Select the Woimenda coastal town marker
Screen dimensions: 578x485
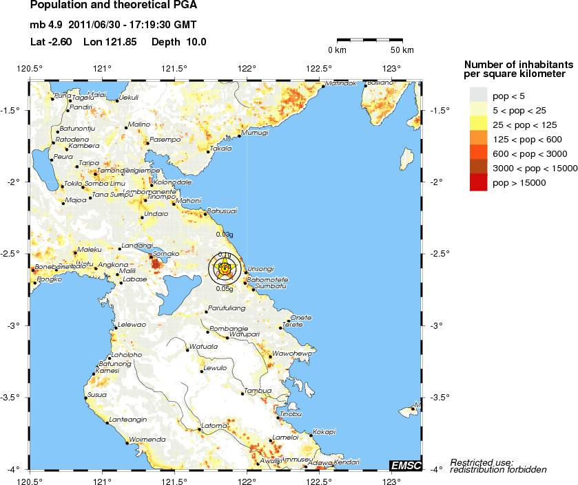click(127, 443)
